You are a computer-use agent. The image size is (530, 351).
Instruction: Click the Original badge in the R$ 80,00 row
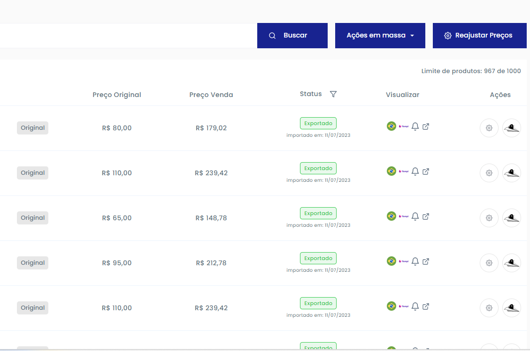[33, 128]
